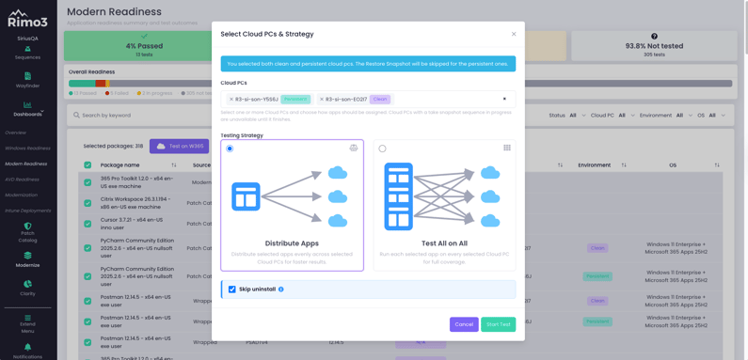
Task: Click the SiriusQA tenant label
Action: [27, 39]
